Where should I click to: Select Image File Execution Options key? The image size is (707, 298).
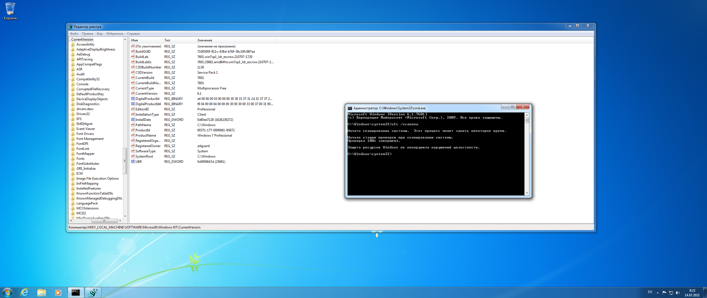(x=97, y=179)
